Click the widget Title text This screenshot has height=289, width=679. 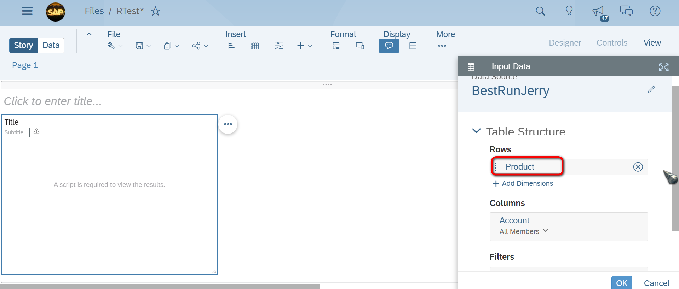[x=11, y=122]
